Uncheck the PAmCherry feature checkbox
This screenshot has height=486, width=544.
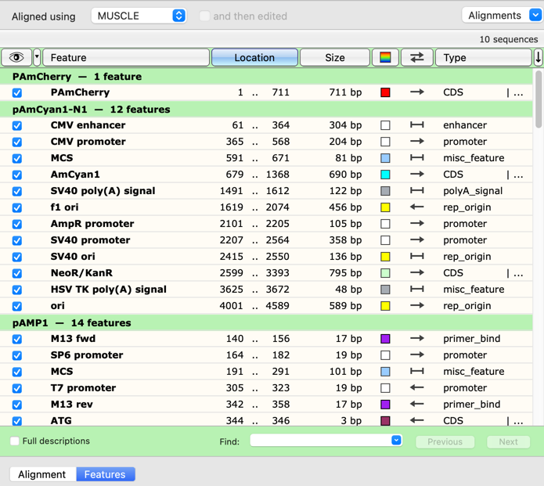click(17, 92)
